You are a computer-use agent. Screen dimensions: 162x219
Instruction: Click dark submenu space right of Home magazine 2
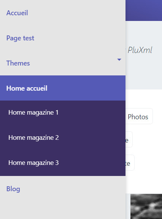click(92, 137)
